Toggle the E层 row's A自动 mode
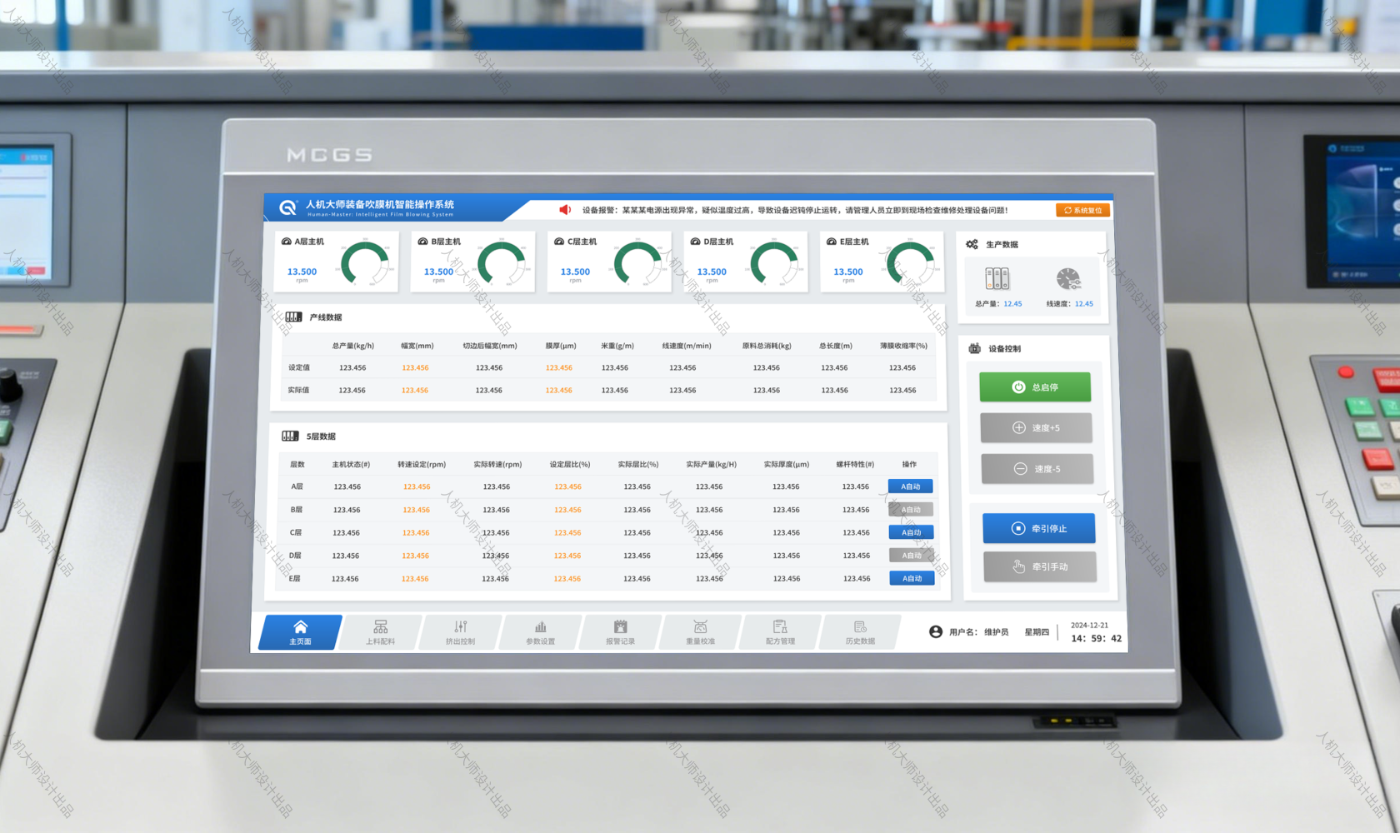The width and height of the screenshot is (1400, 833). [x=912, y=578]
